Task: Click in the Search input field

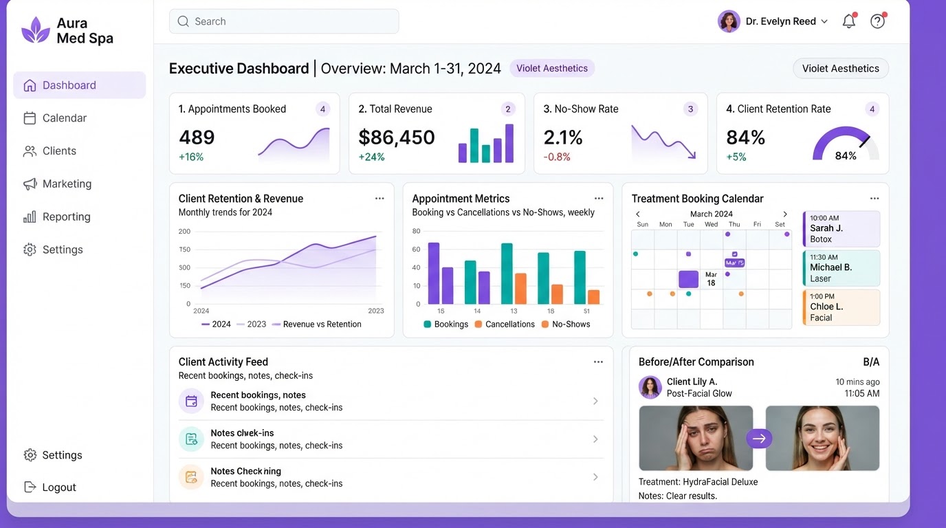Action: click(x=284, y=21)
